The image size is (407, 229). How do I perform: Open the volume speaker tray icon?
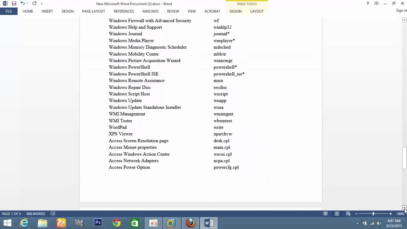(379, 223)
